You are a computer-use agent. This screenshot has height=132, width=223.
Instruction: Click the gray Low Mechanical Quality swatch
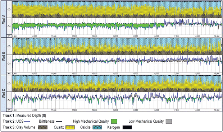coord(169,121)
